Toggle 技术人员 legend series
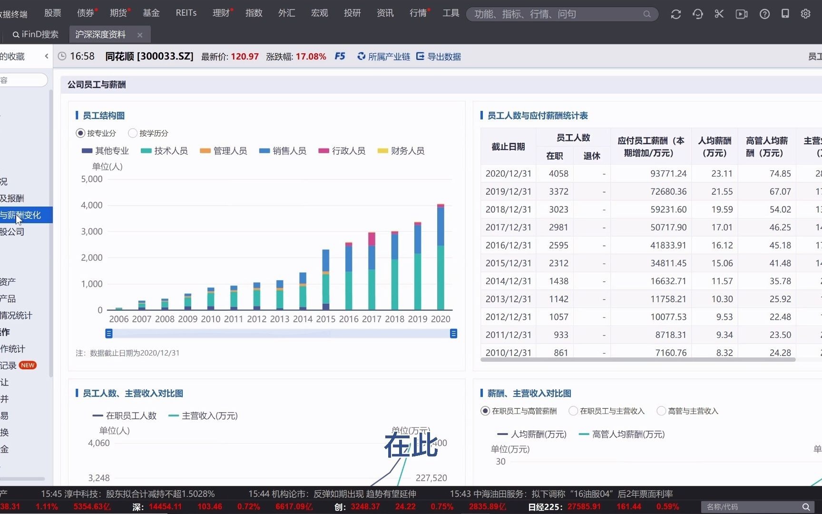822x514 pixels. point(164,151)
